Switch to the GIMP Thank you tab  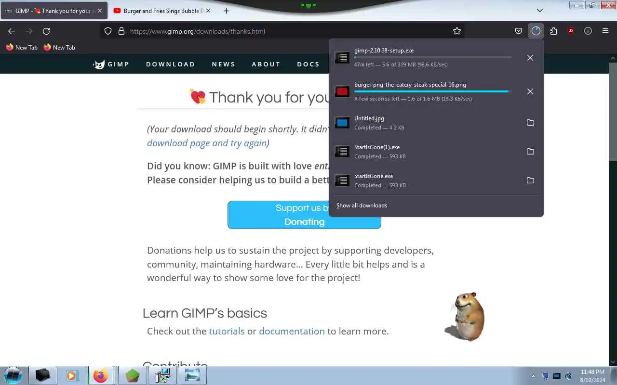[x=54, y=11]
